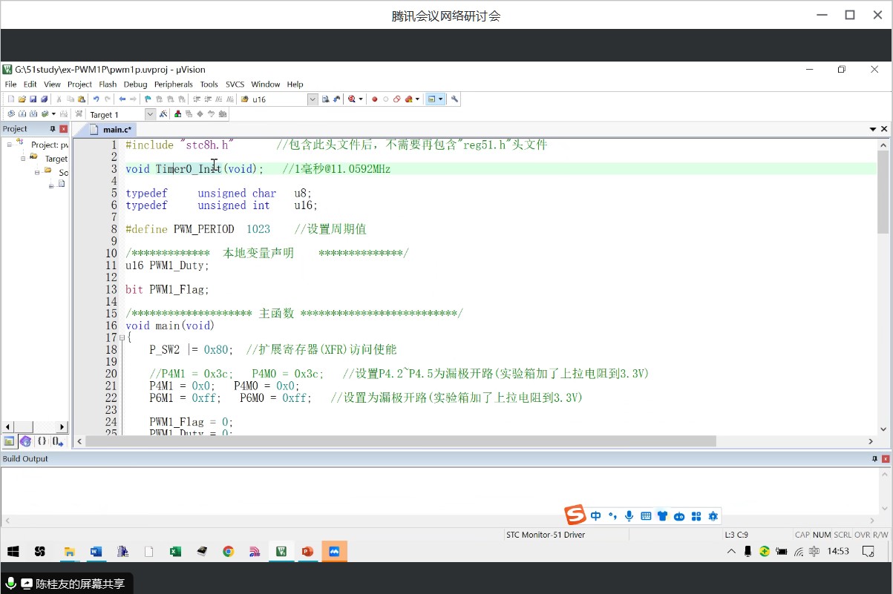Start debug session with the magnifier icon
The height and width of the screenshot is (594, 893).
pyautogui.click(x=351, y=99)
